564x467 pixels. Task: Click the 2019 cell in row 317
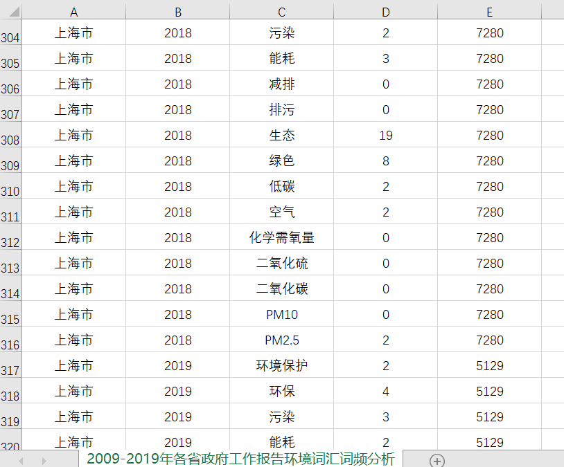pyautogui.click(x=177, y=365)
